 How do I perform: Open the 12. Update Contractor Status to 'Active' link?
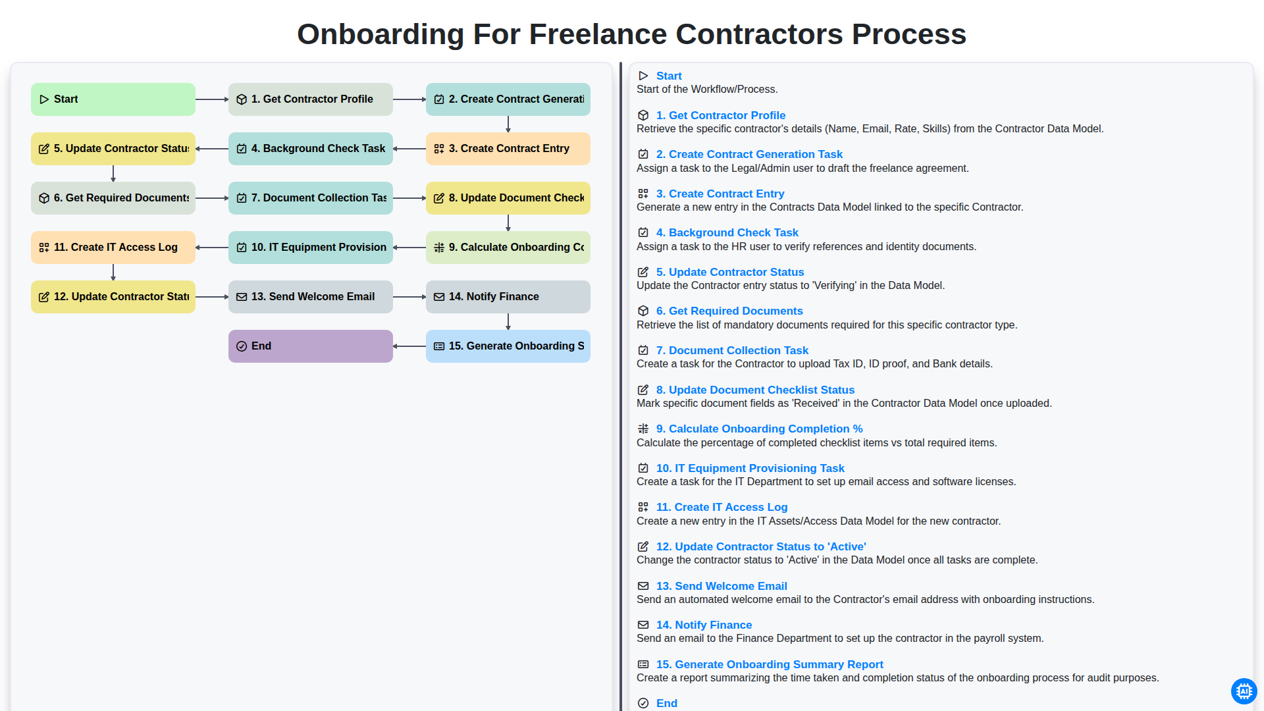point(761,546)
